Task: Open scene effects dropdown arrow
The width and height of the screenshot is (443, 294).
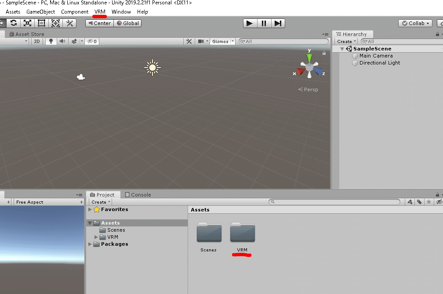Action: coord(82,42)
